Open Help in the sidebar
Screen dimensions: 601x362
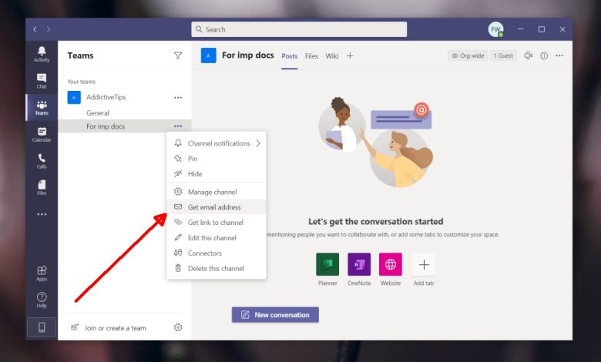coord(42,300)
